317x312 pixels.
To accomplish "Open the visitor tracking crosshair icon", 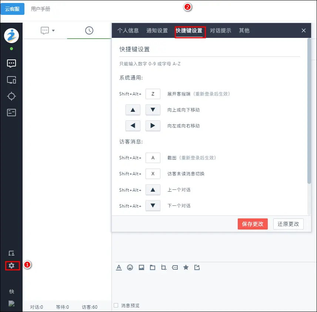I will coord(11,96).
